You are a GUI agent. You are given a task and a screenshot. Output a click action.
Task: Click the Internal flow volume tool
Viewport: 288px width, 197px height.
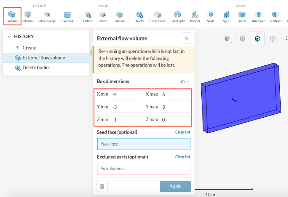click(28, 16)
